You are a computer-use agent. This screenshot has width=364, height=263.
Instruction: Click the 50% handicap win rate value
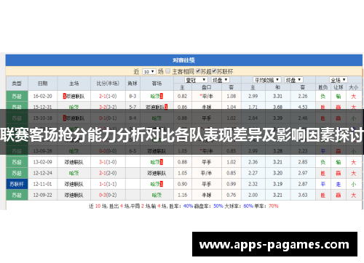(x=218, y=206)
